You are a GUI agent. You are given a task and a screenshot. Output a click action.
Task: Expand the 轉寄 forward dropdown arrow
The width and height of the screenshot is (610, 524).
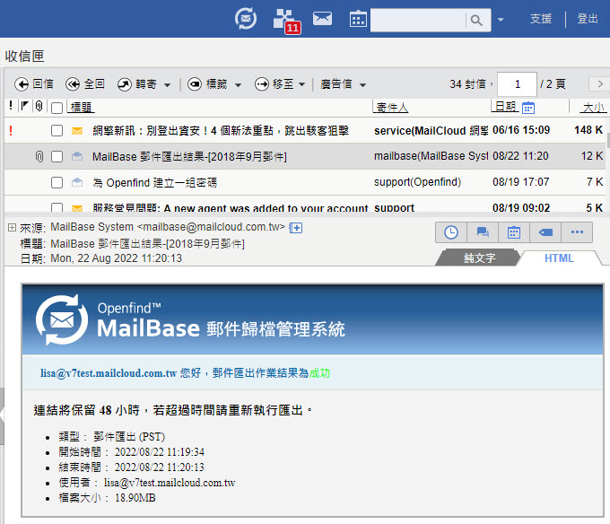(167, 85)
